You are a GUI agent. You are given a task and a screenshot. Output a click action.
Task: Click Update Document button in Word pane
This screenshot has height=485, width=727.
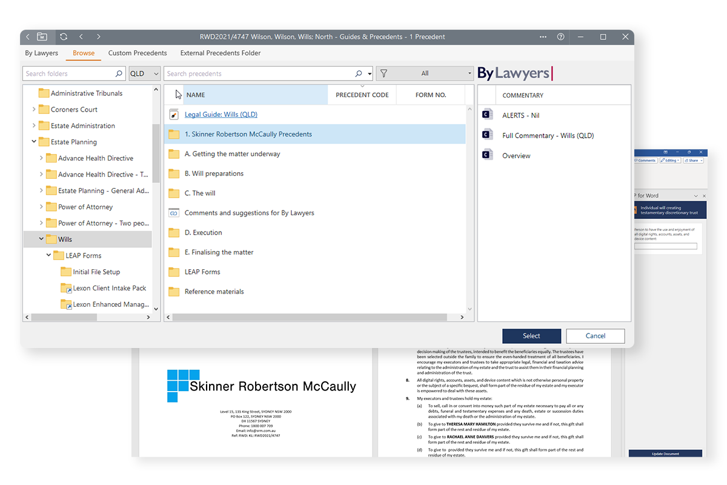pos(665,453)
